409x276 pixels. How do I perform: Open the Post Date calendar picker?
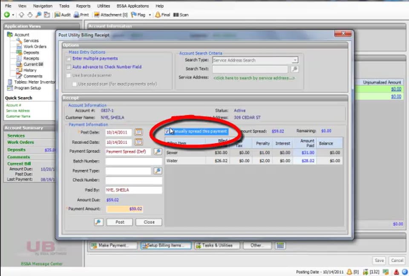tap(138, 132)
